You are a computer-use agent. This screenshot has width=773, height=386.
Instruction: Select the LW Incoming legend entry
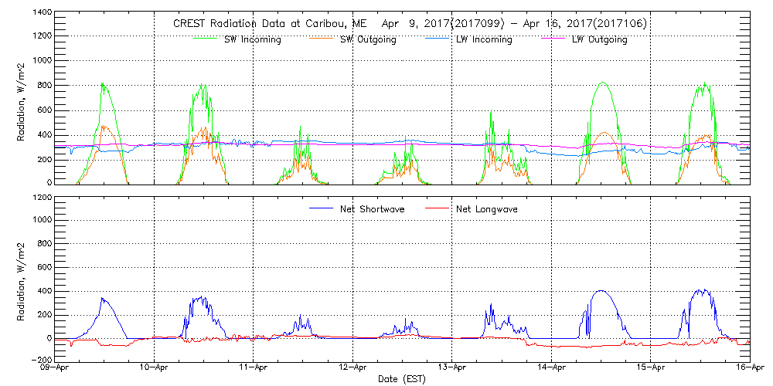(483, 40)
